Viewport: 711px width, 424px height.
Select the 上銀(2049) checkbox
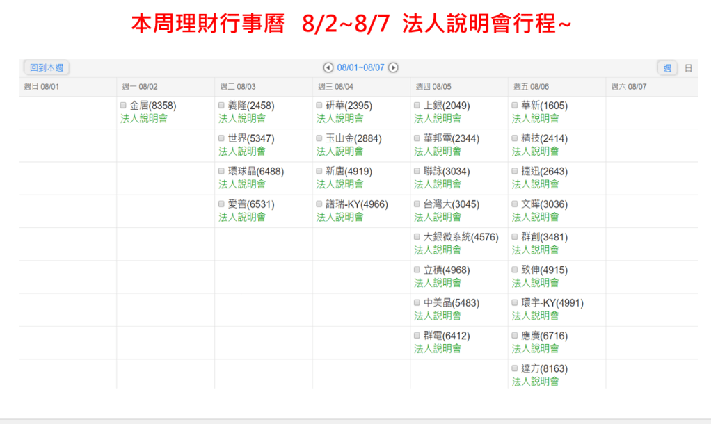(x=417, y=106)
